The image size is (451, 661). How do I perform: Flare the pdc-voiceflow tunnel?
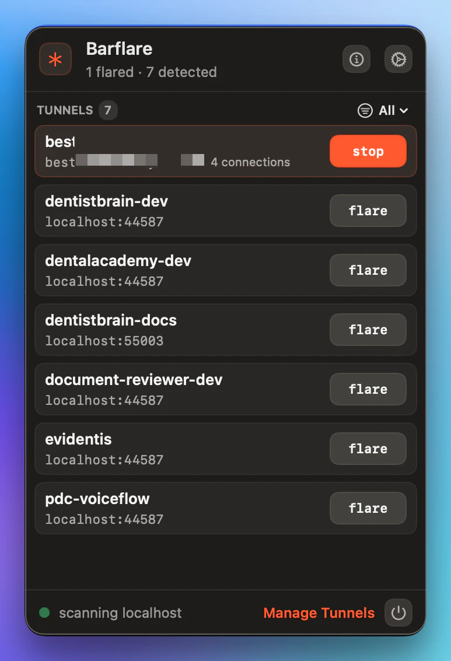click(368, 508)
